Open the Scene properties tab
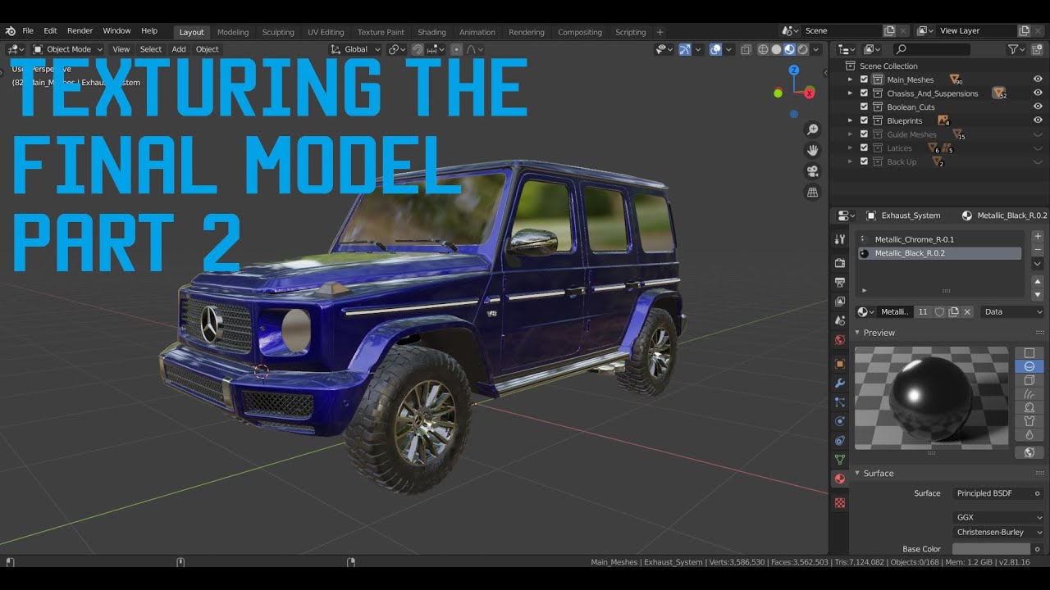The height and width of the screenshot is (590, 1050). [x=839, y=320]
